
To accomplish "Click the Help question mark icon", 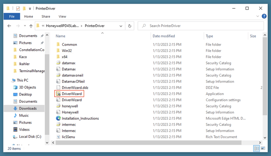I will (264, 16).
